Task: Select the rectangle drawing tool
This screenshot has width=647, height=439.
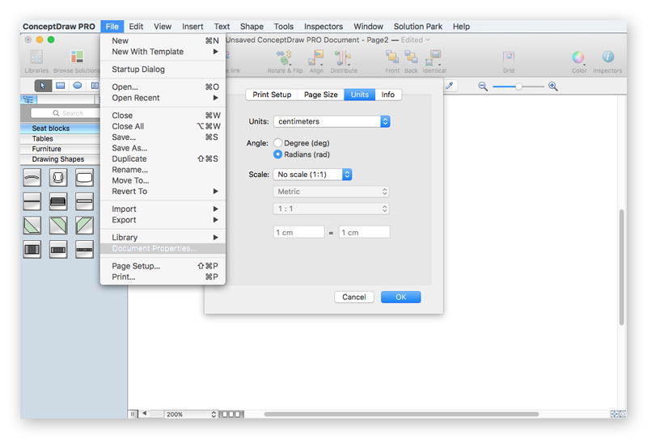Action: click(60, 86)
